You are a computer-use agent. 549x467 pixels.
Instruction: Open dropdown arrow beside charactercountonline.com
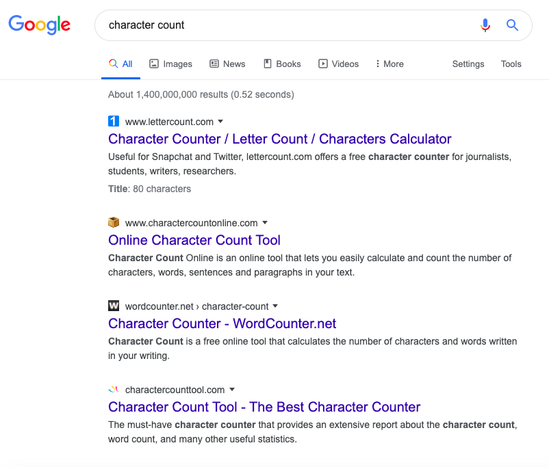pos(265,223)
